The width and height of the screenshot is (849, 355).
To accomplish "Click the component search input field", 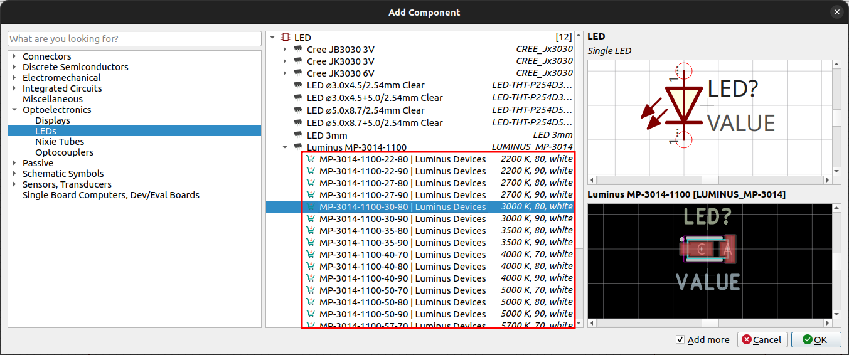I will coord(134,39).
